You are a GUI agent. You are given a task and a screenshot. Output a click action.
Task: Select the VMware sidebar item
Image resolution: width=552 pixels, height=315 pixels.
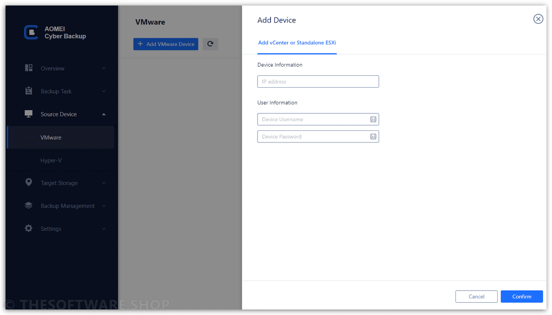coord(60,137)
